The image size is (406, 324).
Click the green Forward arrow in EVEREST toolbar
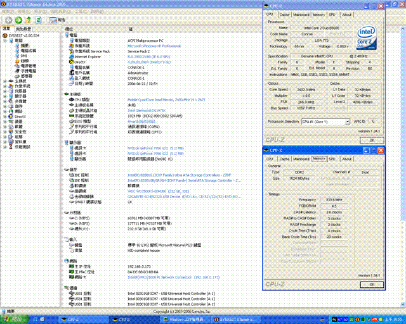point(18,20)
